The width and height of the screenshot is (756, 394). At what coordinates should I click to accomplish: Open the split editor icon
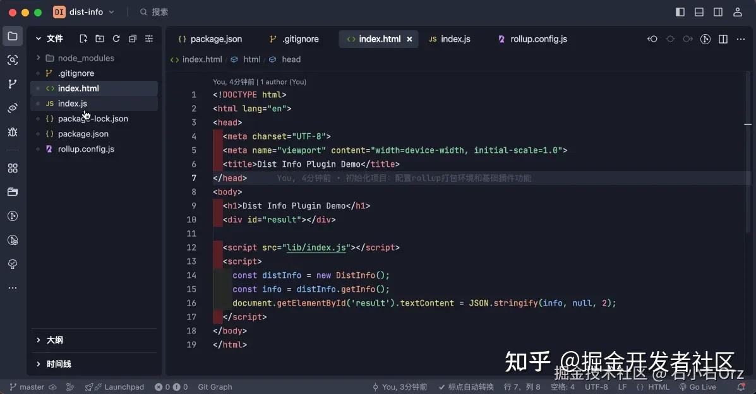723,39
